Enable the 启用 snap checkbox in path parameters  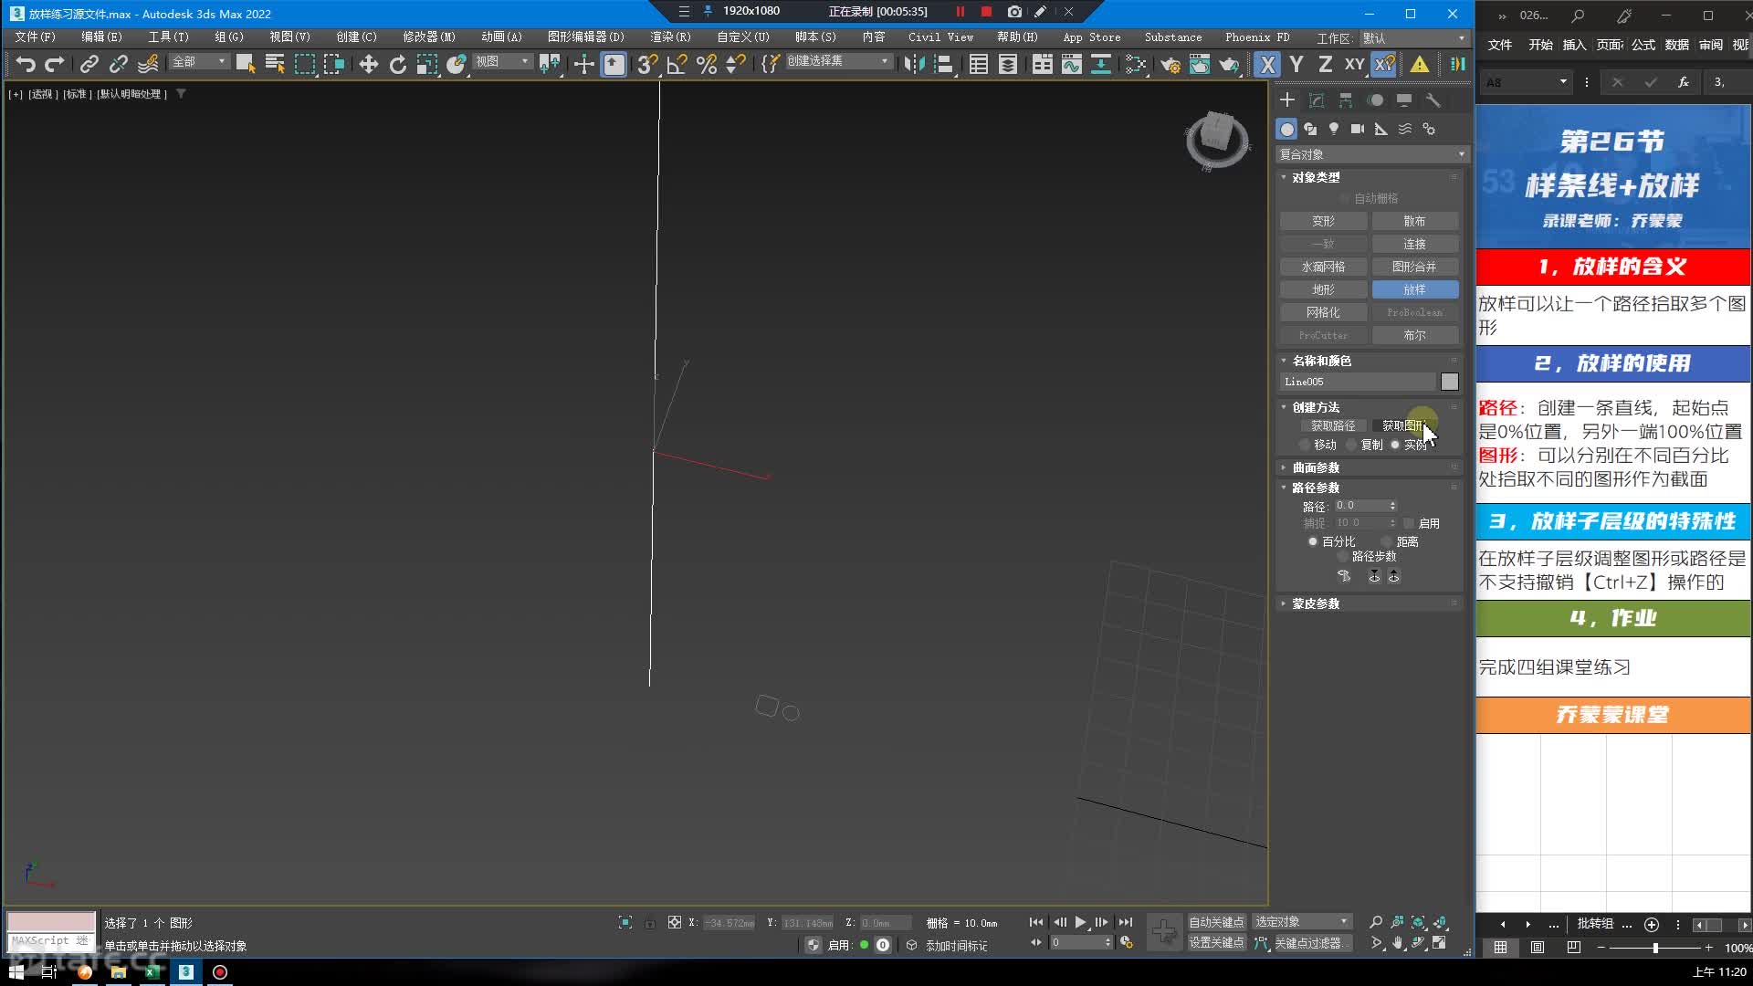[1409, 523]
